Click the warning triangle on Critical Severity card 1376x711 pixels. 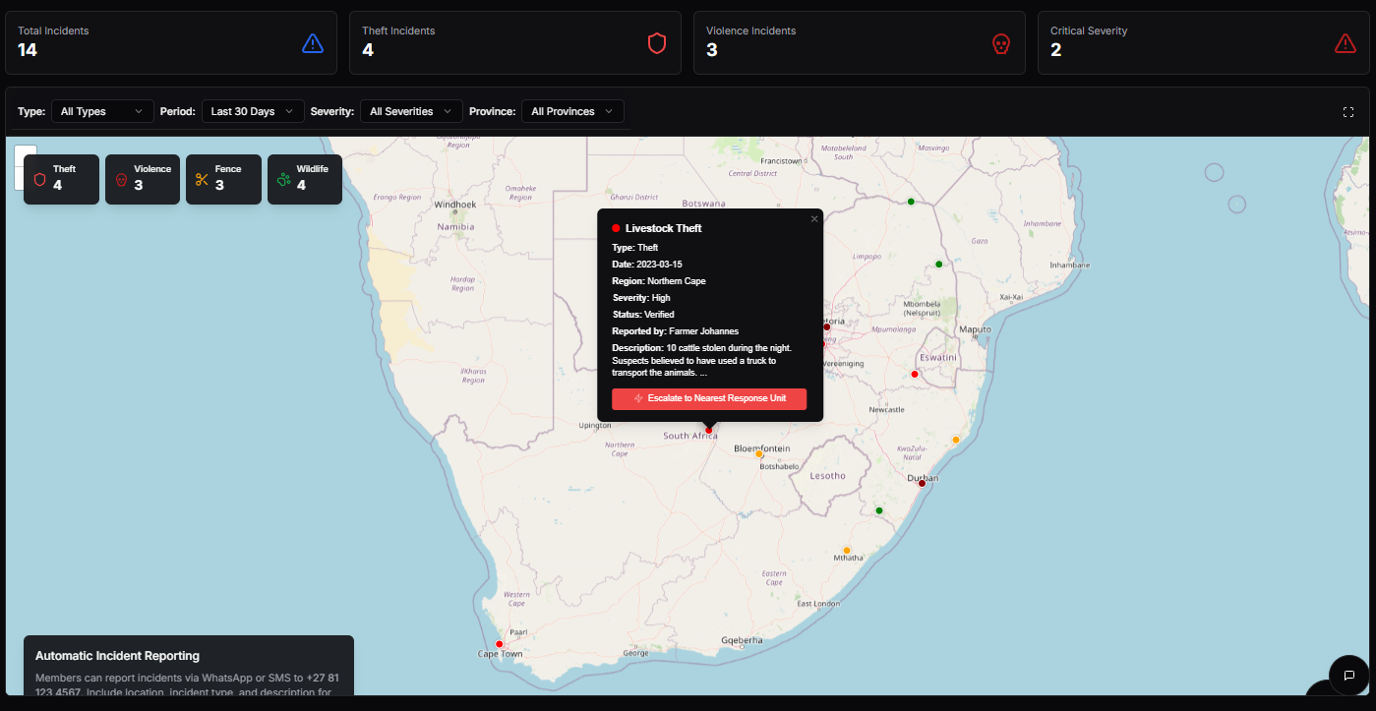(x=1346, y=42)
